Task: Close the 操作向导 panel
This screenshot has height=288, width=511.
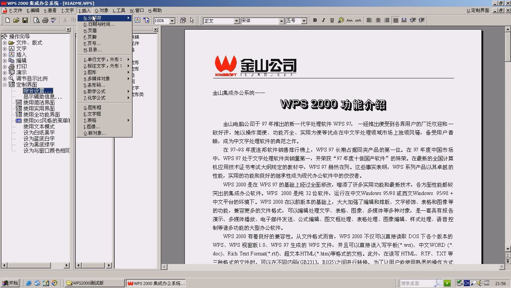Action: [x=68, y=30]
